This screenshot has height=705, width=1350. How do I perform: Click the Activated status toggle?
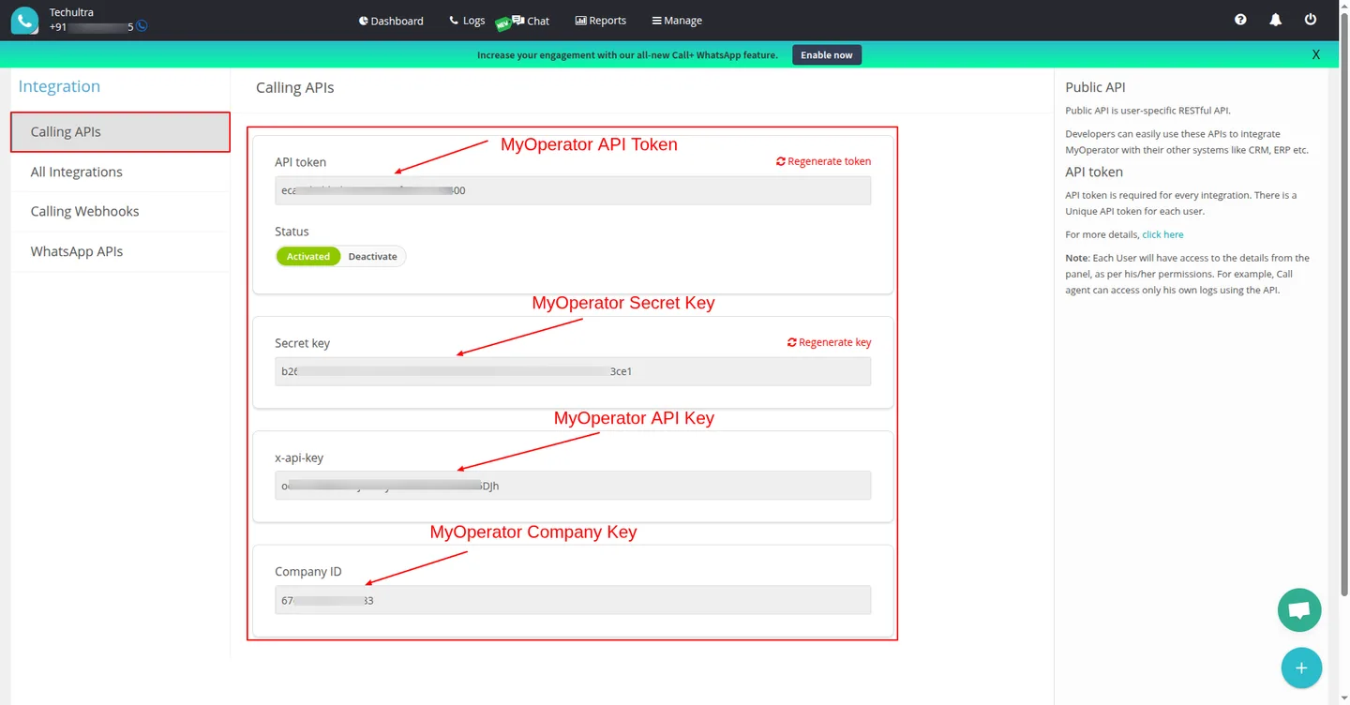tap(308, 256)
